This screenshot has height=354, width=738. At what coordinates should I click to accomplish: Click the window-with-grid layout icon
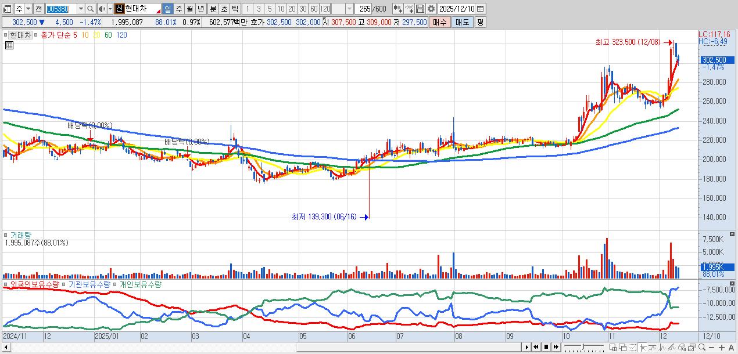click(613, 347)
